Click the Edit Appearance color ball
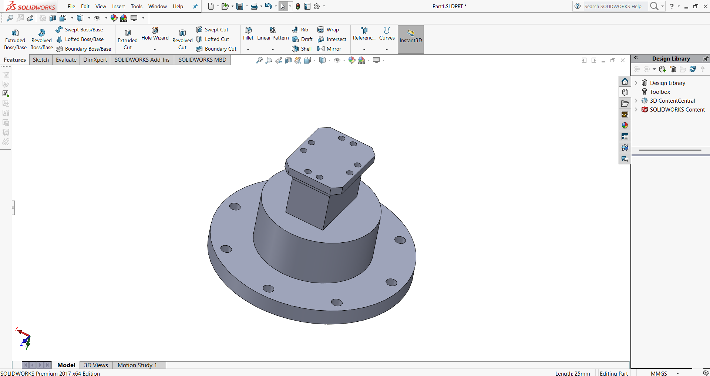Viewport: 710px width, 376px height. pos(352,60)
